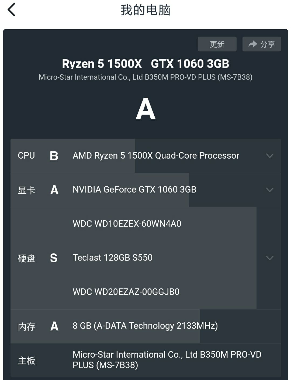291x380 pixels.
Task: Select the NVIDIA GeForce GTX 1060 3GB entry
Action: (134, 190)
